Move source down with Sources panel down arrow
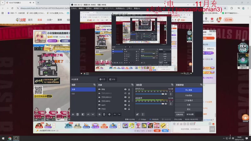 pos(120,114)
